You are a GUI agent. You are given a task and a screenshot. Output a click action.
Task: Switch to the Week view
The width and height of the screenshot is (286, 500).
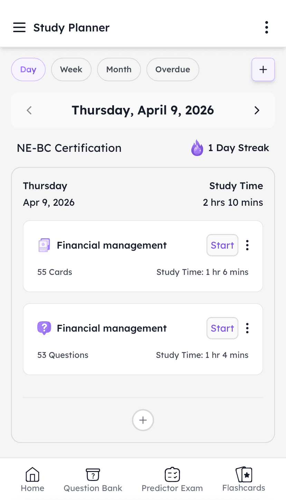(71, 70)
